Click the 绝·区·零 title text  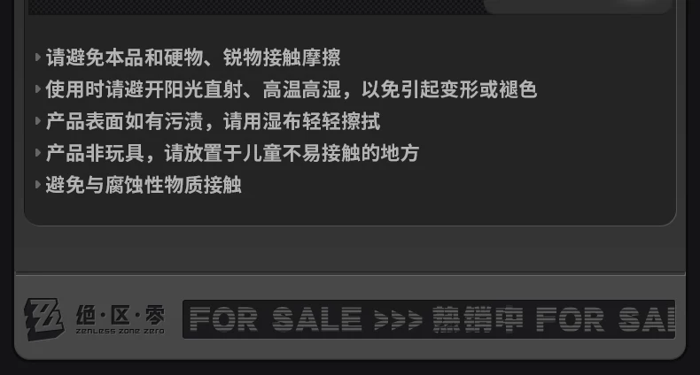(121, 316)
